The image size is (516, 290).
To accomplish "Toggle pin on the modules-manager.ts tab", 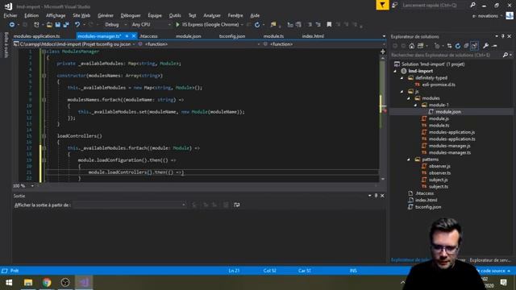I will 127,36.
